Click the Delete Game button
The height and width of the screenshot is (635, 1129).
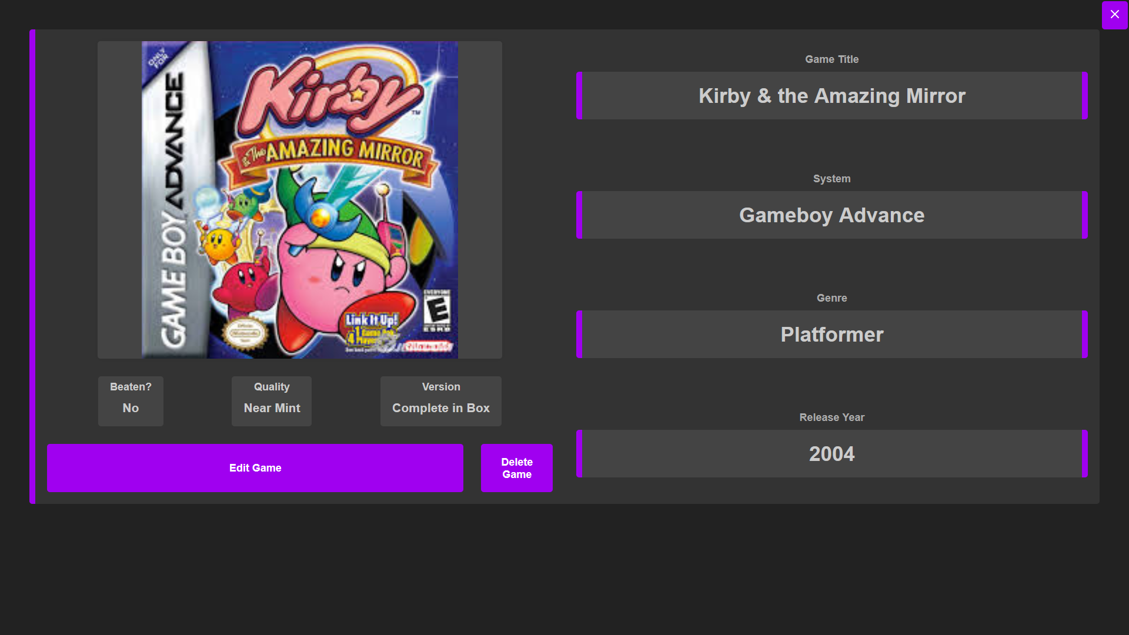pyautogui.click(x=517, y=468)
